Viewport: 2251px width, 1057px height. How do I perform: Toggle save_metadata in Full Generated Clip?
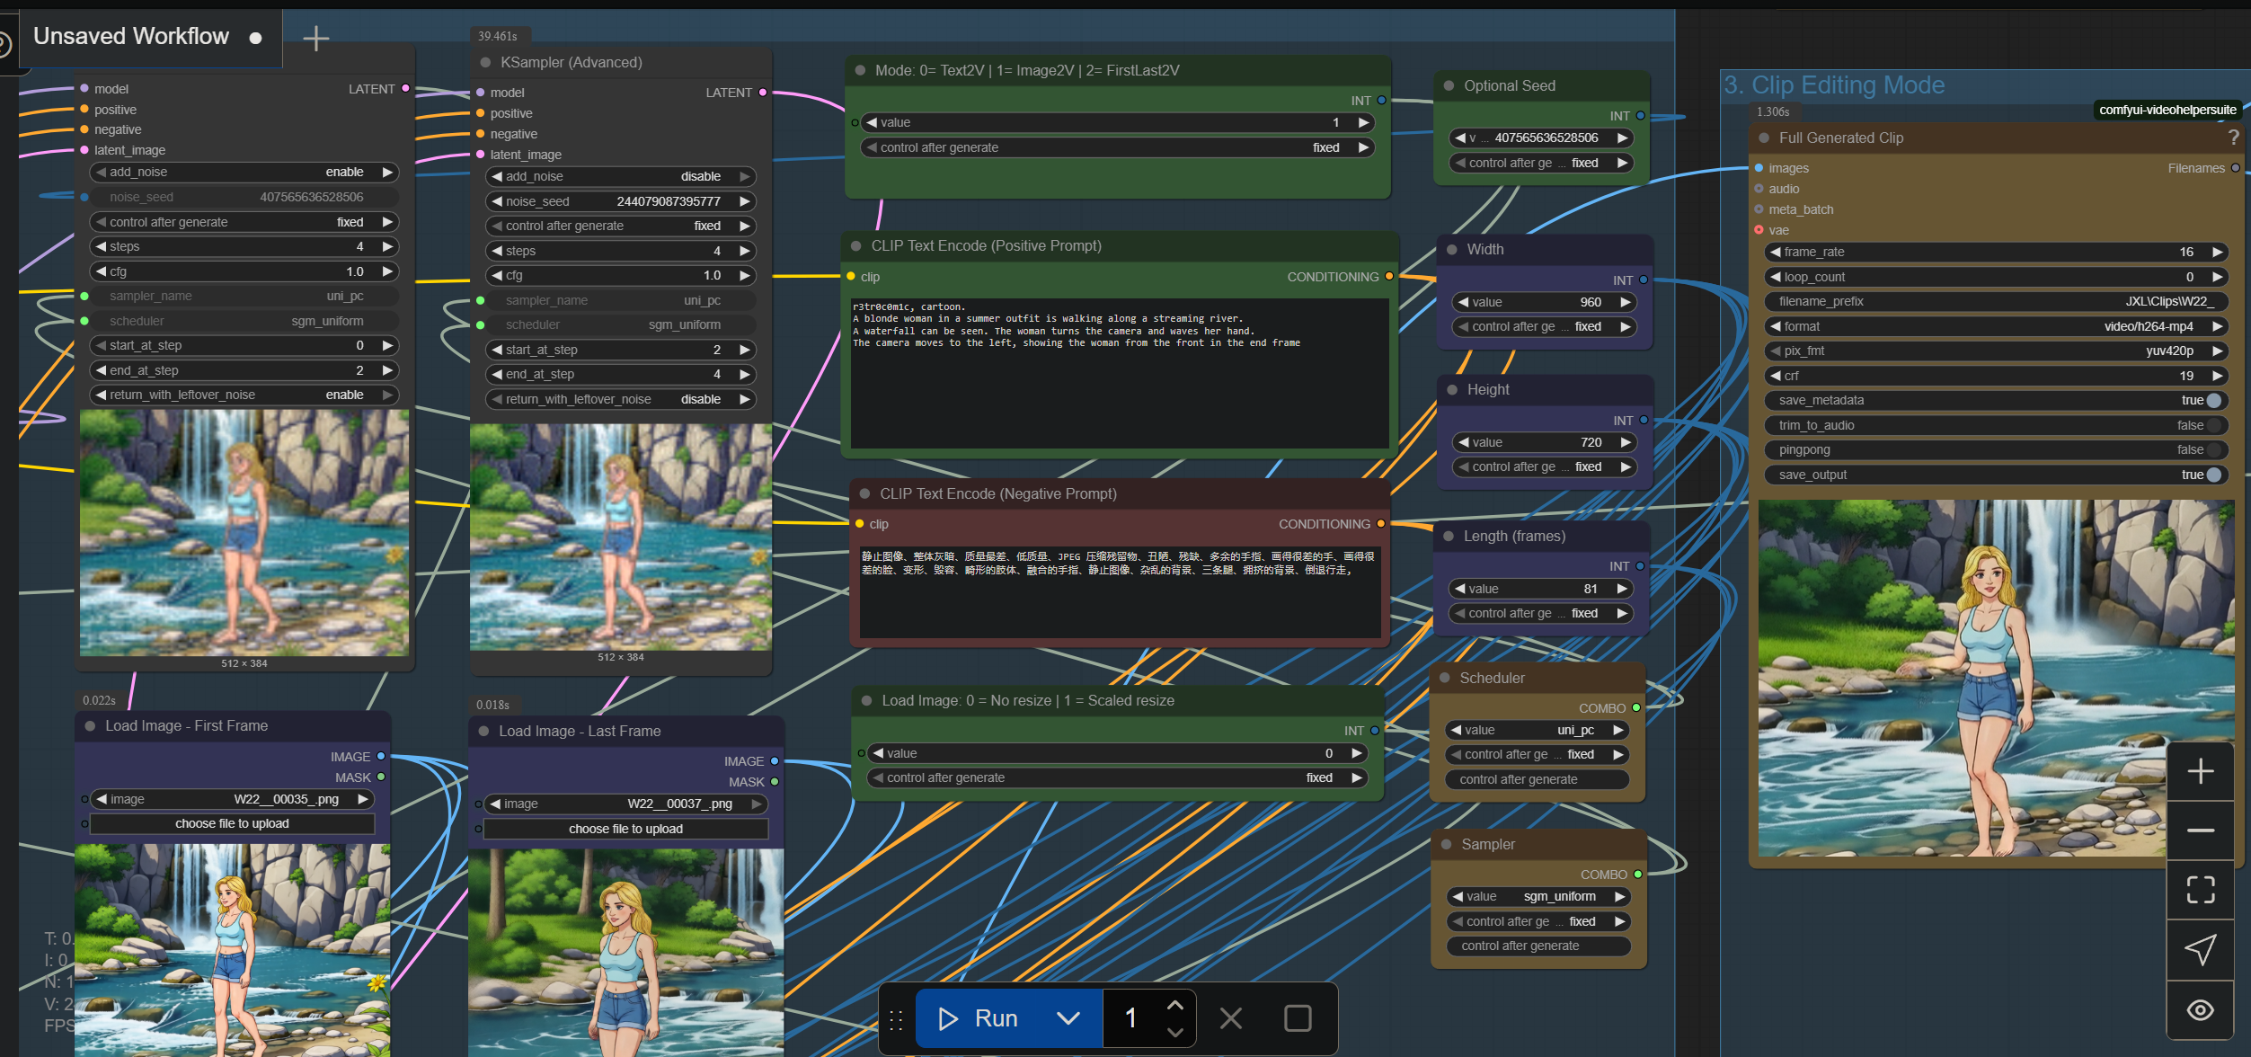2213,401
